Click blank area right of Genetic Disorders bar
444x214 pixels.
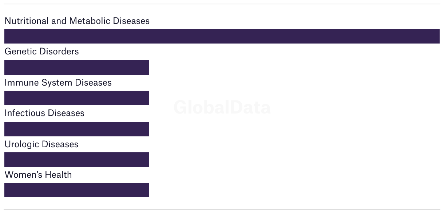[291, 67]
